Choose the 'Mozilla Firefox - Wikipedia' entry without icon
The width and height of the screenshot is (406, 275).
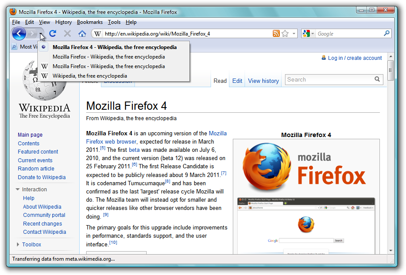(x=114, y=57)
